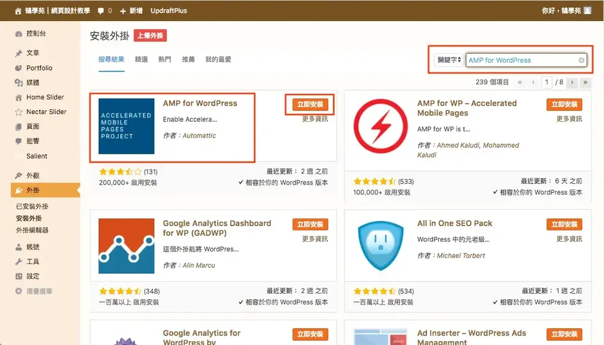
Task: Go to the next results page
Action: (572, 82)
